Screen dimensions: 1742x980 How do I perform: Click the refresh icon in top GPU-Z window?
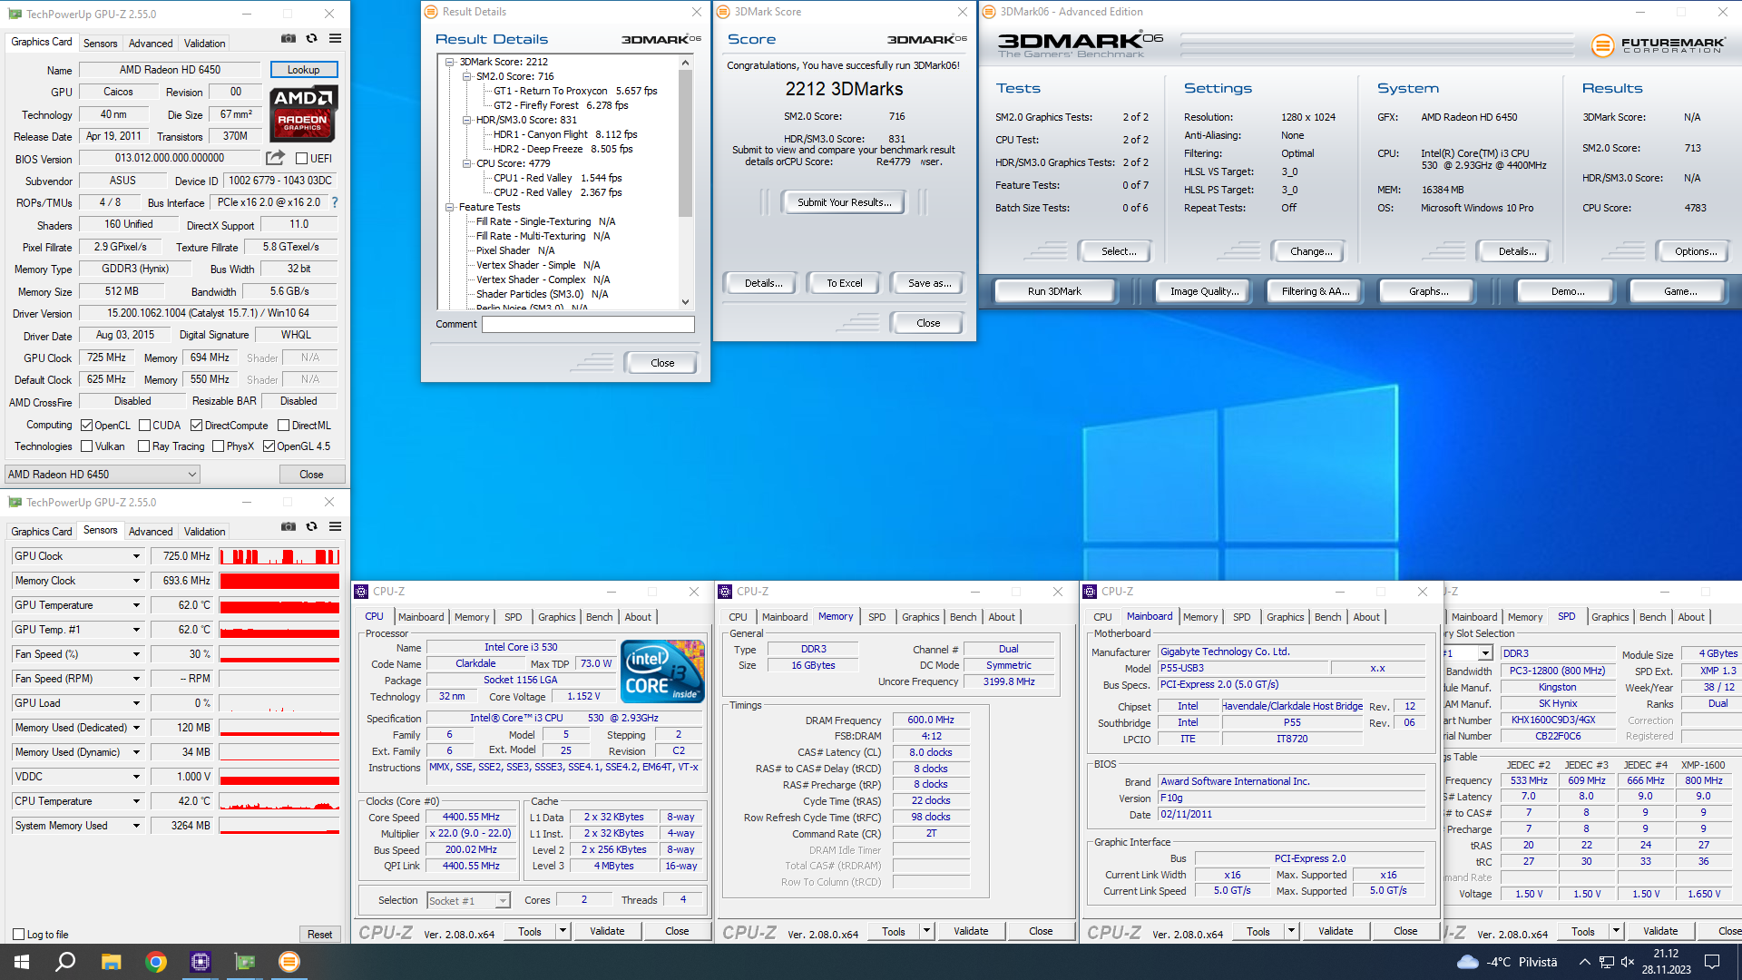[311, 39]
